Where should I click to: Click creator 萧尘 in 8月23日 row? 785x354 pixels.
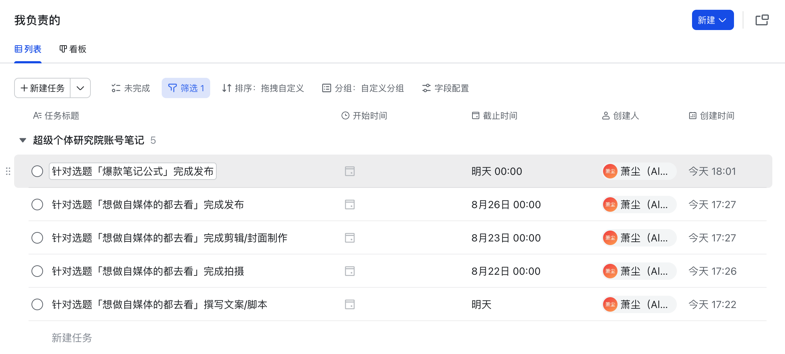[639, 238]
